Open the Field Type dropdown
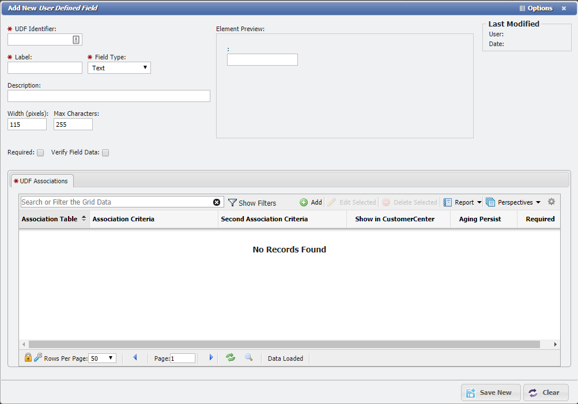This screenshot has height=404, width=578. click(119, 67)
